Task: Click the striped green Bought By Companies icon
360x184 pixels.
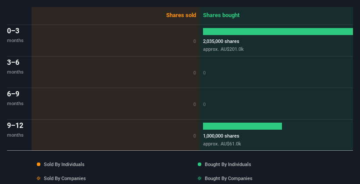Action: click(x=200, y=178)
